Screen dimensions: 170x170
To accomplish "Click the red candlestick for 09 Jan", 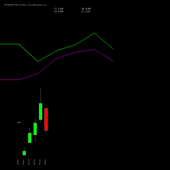I will pos(46,119).
